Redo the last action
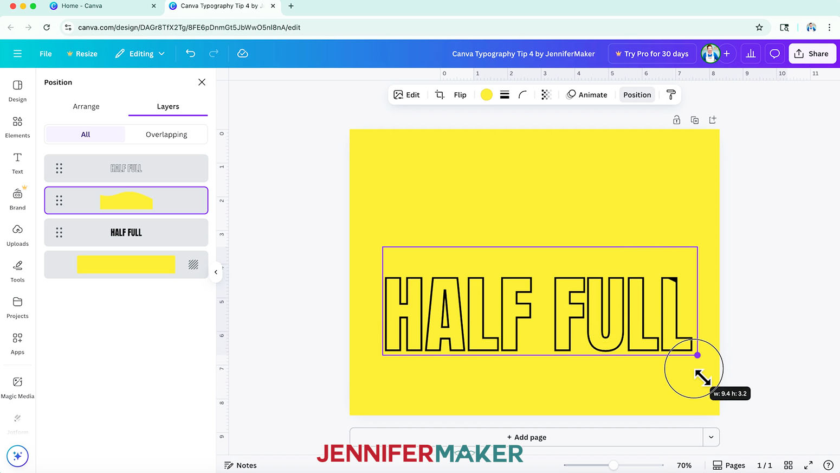 coord(214,53)
